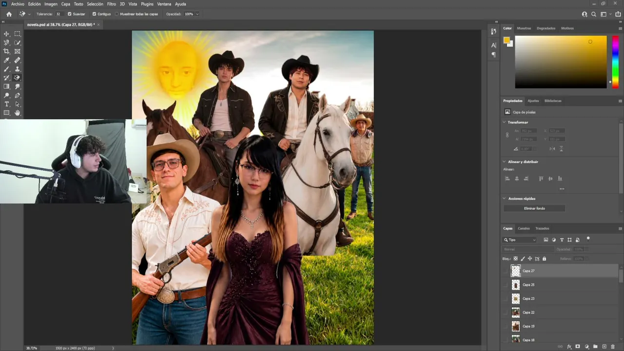624x351 pixels.
Task: Switch to the Canales tab
Action: coord(524,228)
